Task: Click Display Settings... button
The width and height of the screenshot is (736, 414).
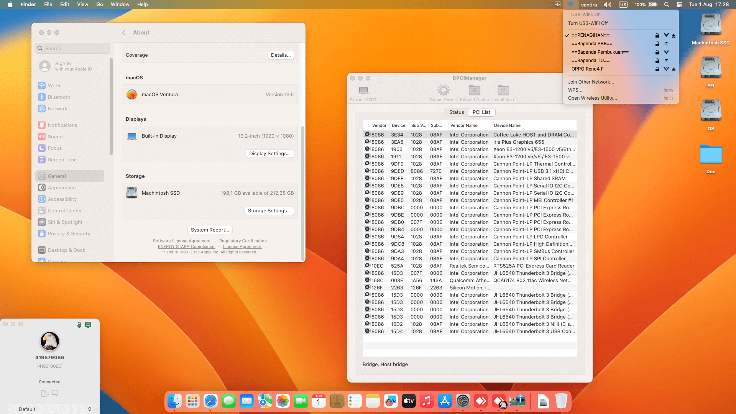Action: pos(270,153)
